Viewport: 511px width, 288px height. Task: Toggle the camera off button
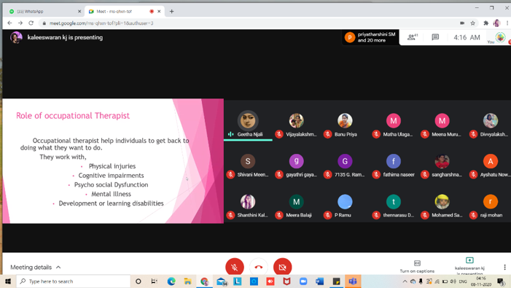282,267
